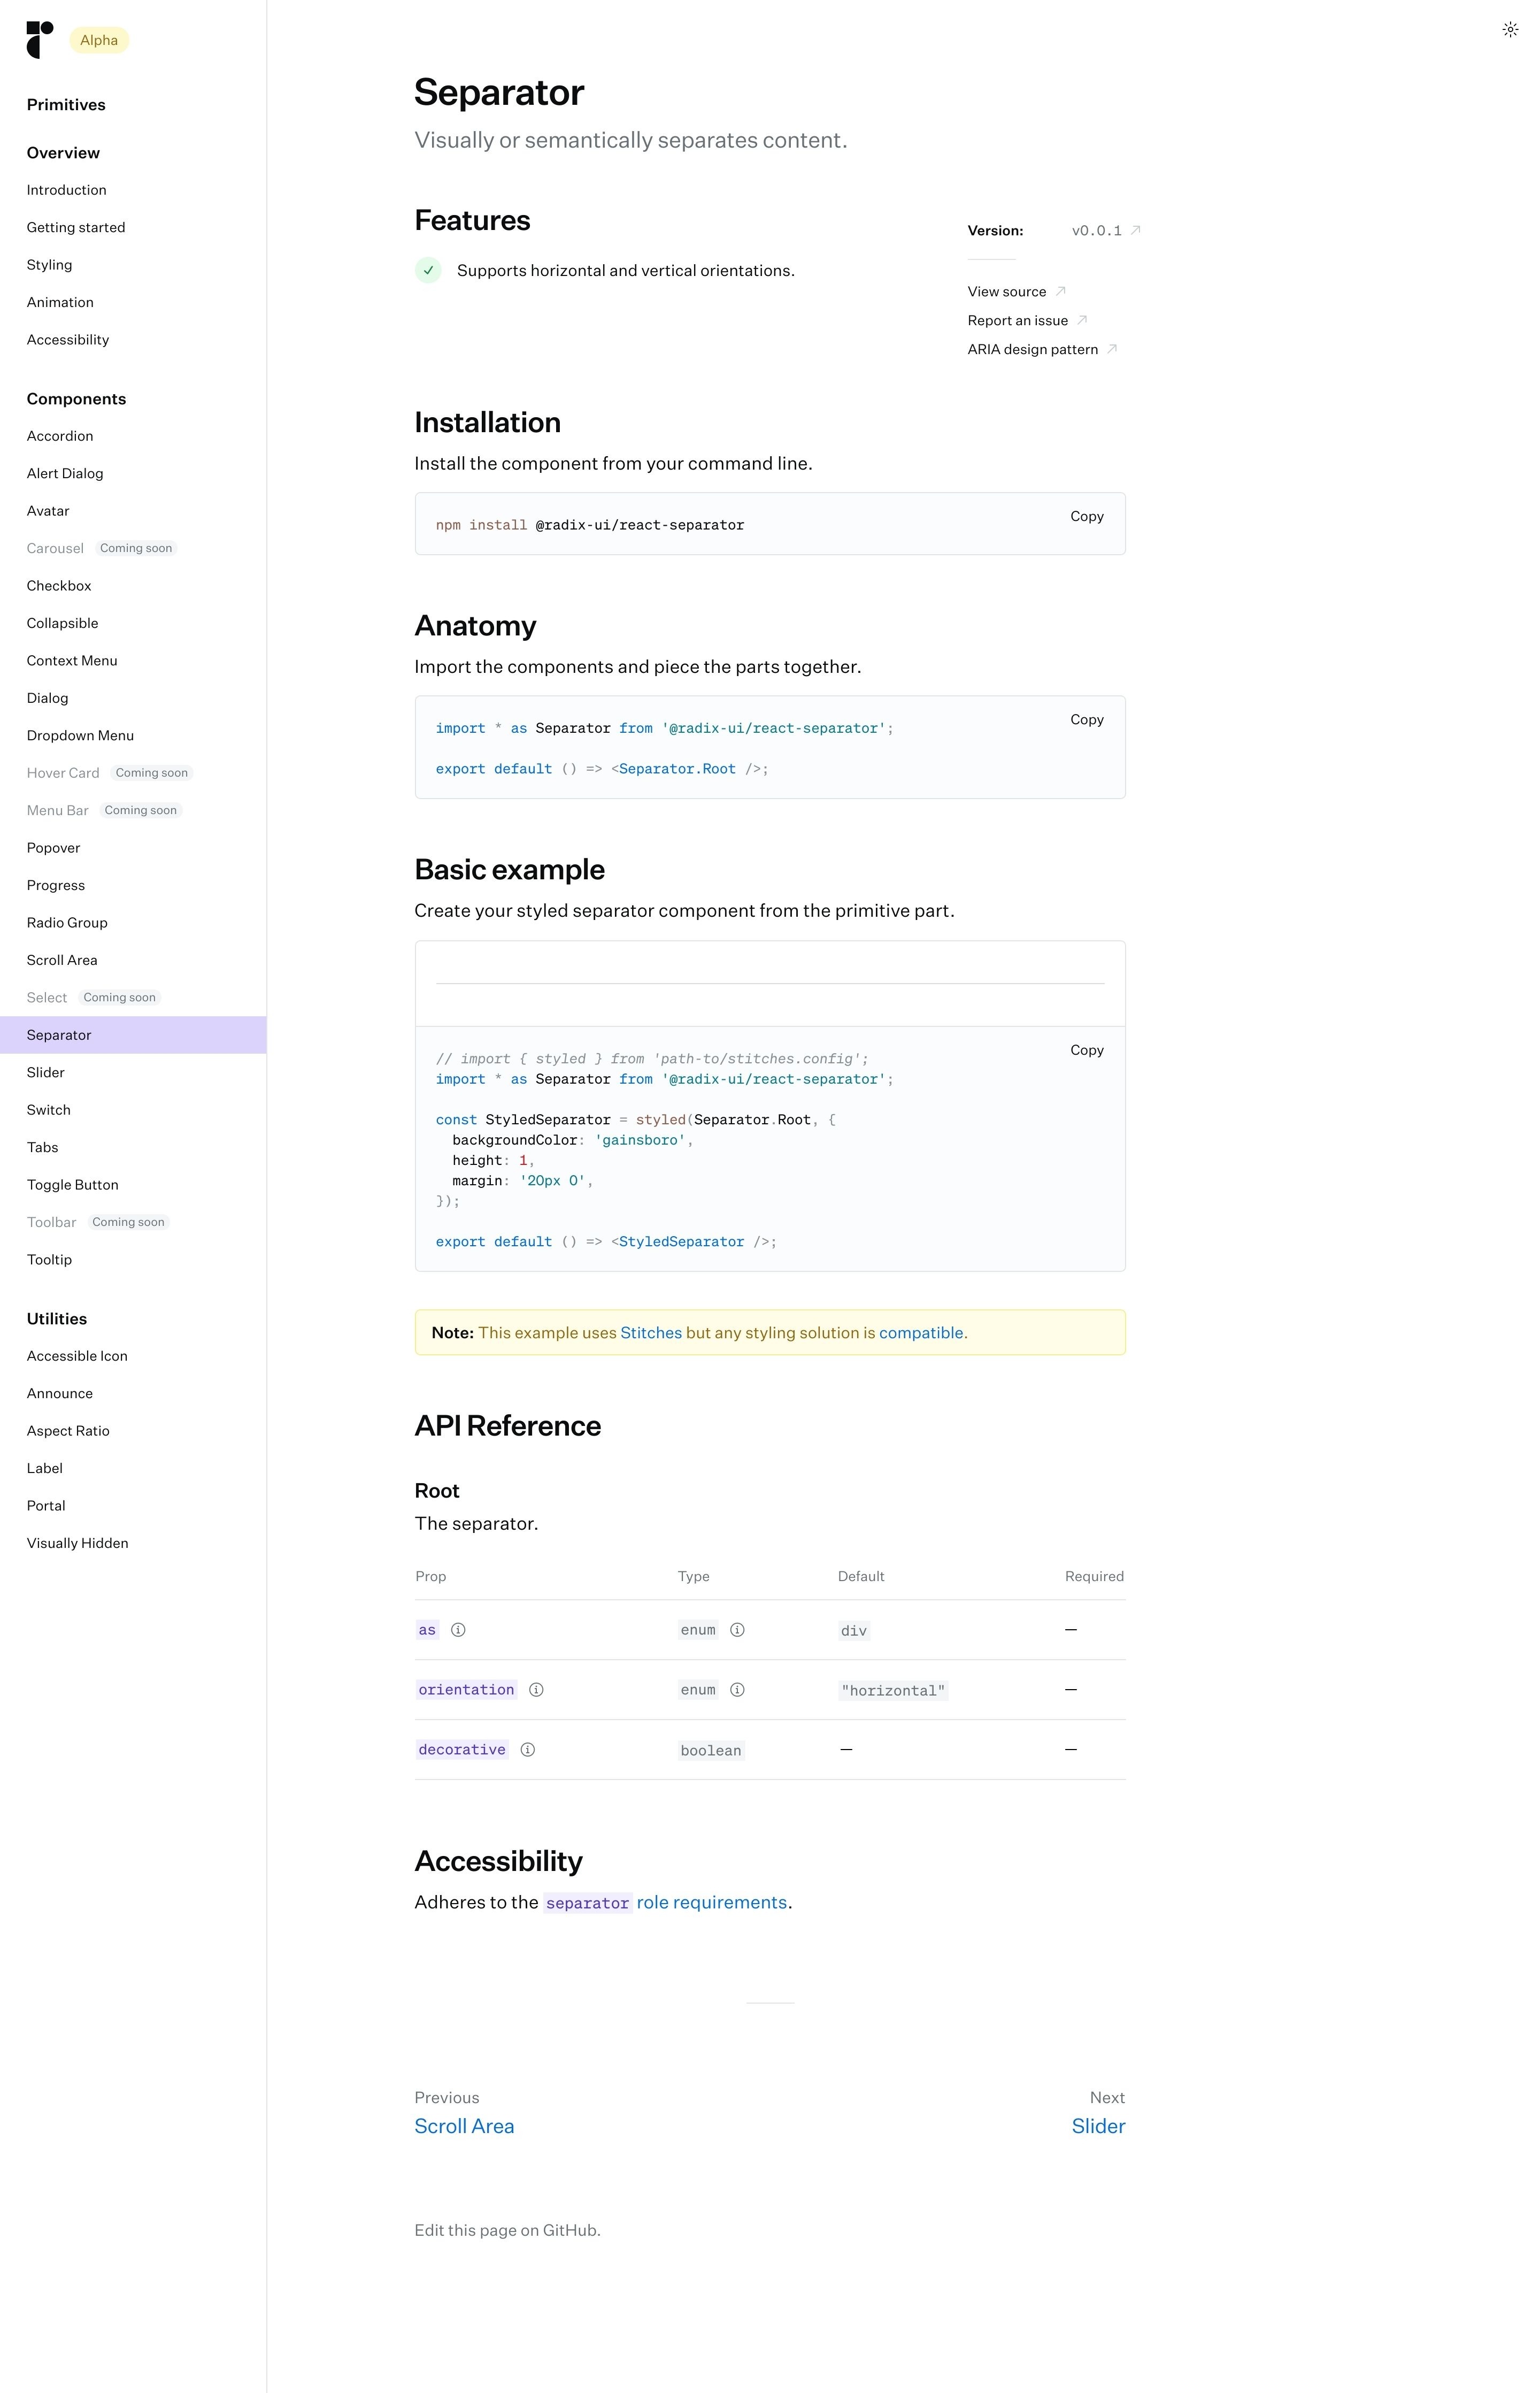Select Separator in the sidebar
Viewport: 1540px width, 2393px height.
pyautogui.click(x=59, y=1035)
